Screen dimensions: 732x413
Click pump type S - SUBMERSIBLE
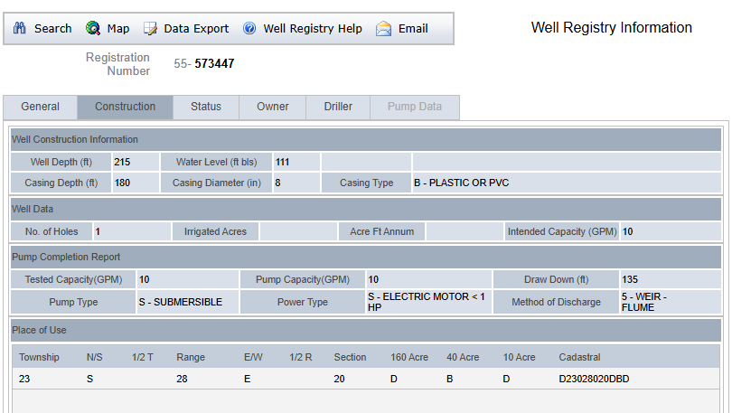point(181,303)
